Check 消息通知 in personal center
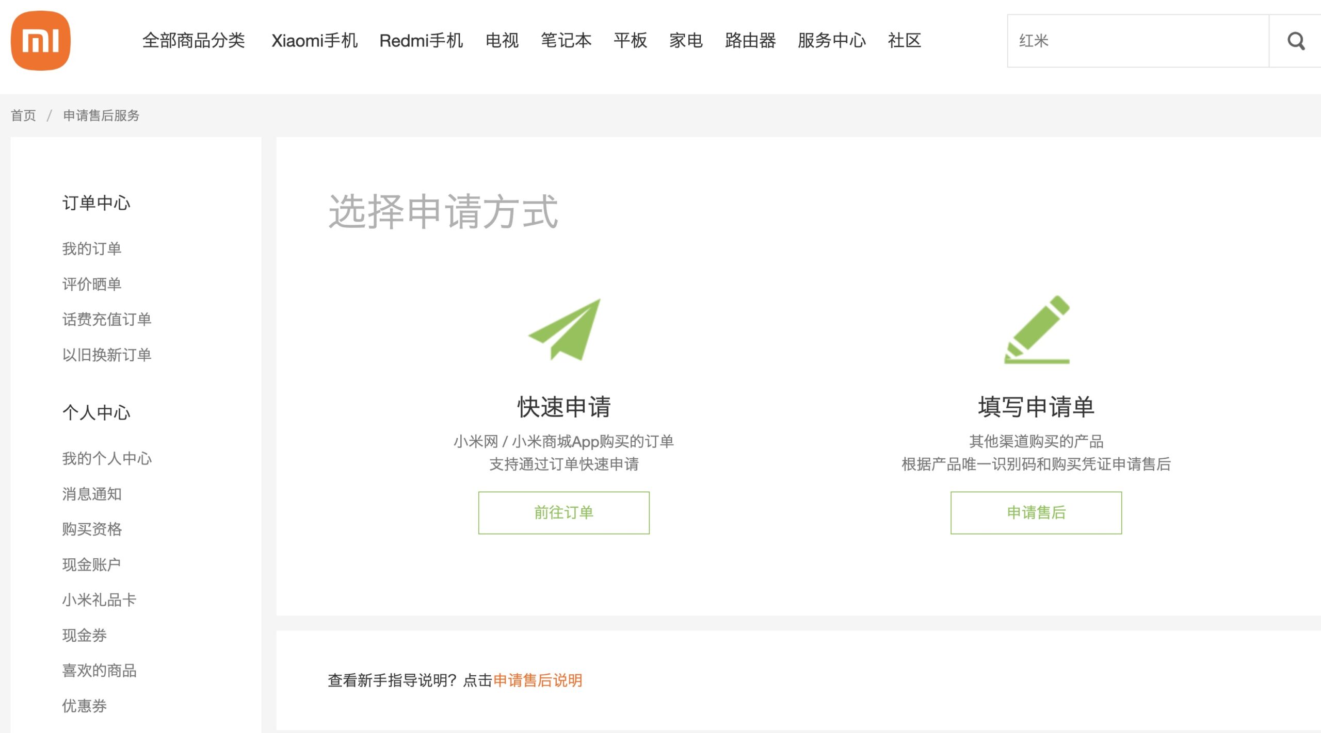This screenshot has width=1321, height=733. tap(92, 494)
